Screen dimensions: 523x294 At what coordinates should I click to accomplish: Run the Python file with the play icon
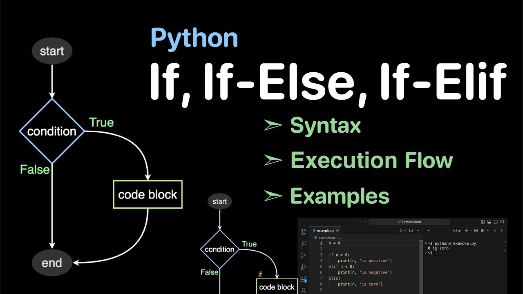click(x=401, y=231)
